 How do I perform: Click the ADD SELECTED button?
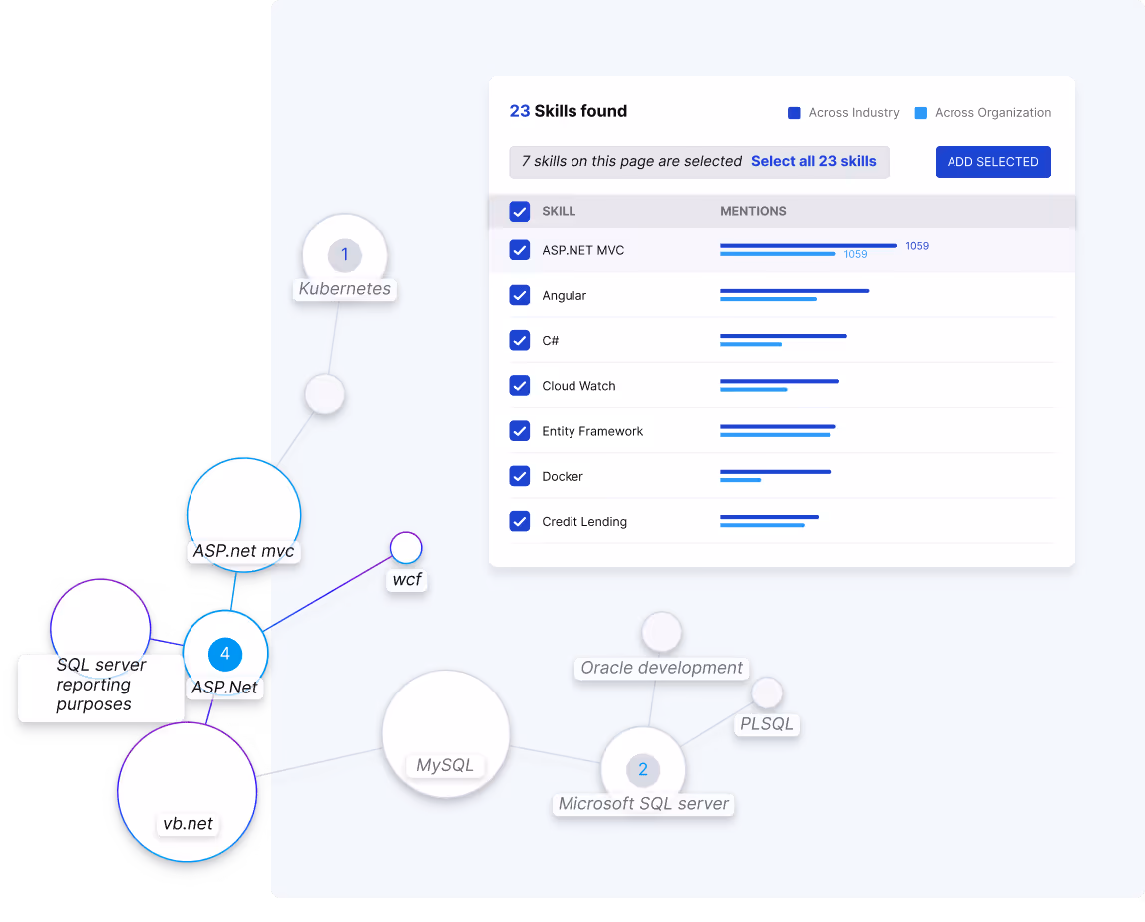click(x=993, y=162)
